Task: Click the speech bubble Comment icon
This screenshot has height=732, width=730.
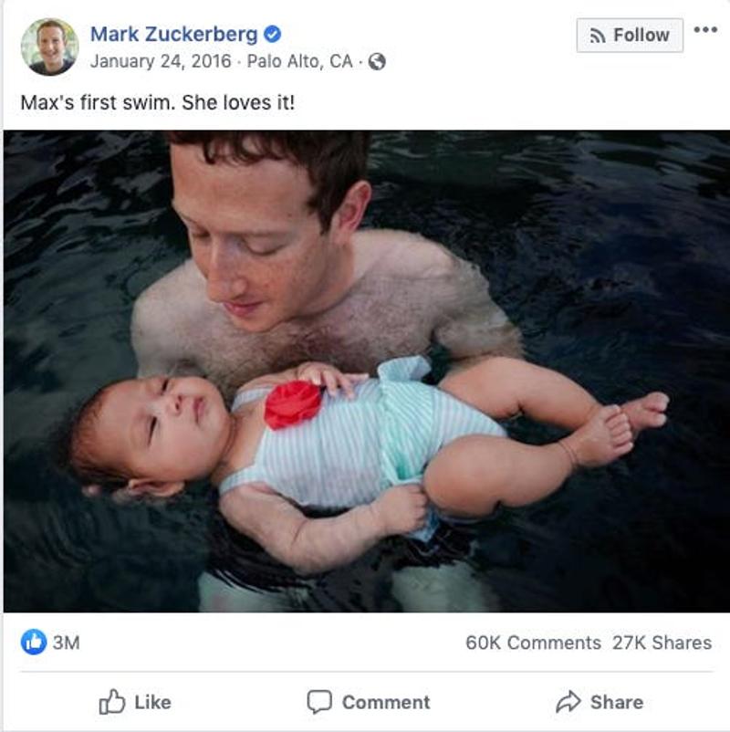Action: click(318, 702)
